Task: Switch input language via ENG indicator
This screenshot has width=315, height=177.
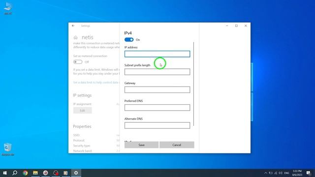Action: (x=286, y=173)
